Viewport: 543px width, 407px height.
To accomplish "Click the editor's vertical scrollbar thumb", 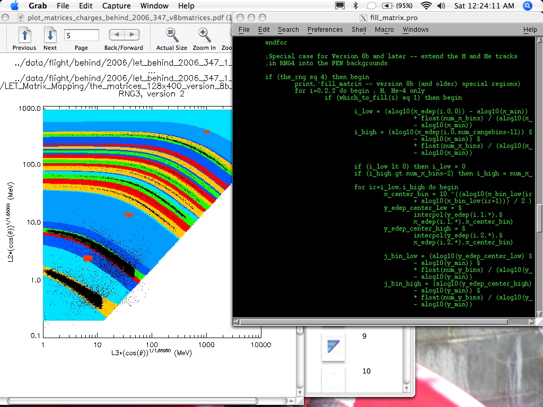I will tap(539, 219).
